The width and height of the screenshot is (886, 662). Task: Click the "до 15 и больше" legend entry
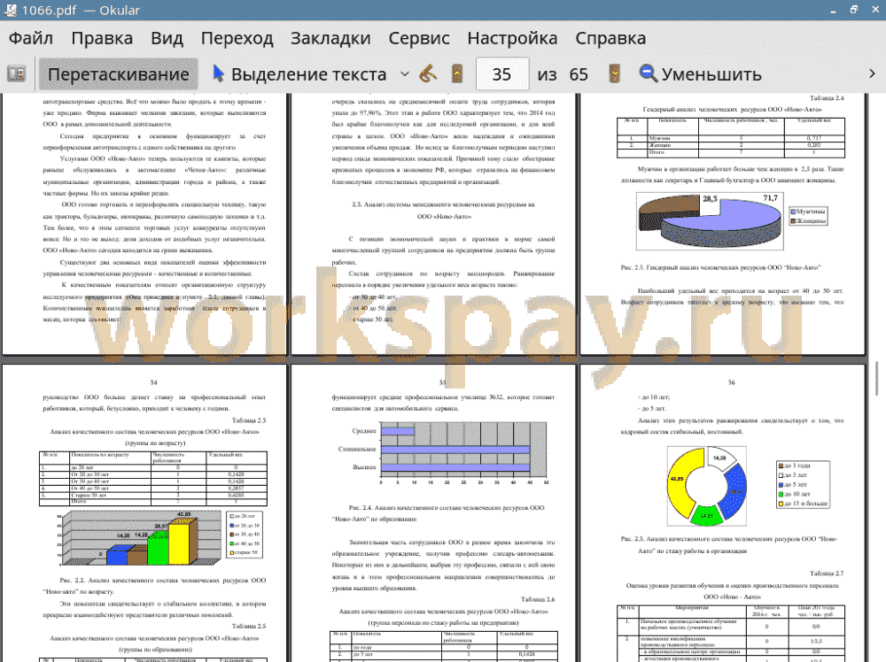(x=803, y=504)
